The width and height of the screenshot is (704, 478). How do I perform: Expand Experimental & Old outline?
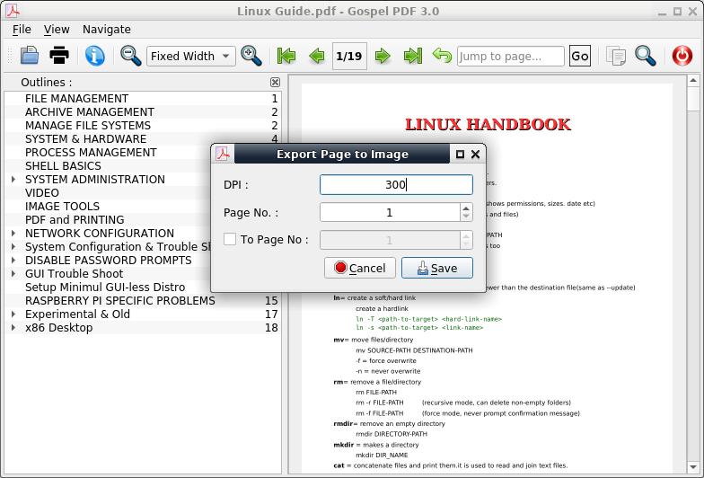[13, 314]
